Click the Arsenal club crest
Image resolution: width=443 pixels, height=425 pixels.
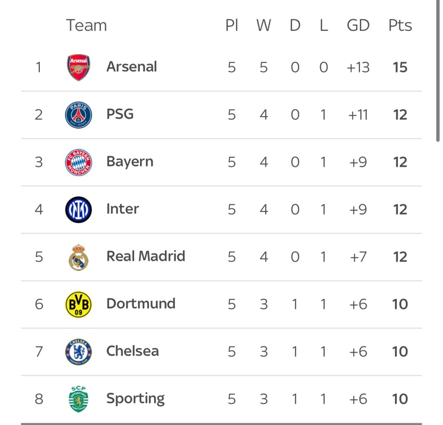pyautogui.click(x=78, y=68)
